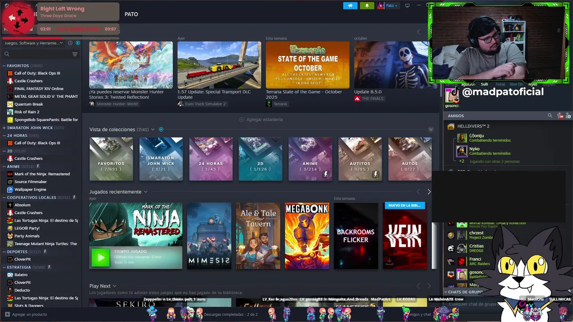This screenshot has width=573, height=322.
Task: Launch Mark of the Ninja with green play button
Action: coord(100,258)
